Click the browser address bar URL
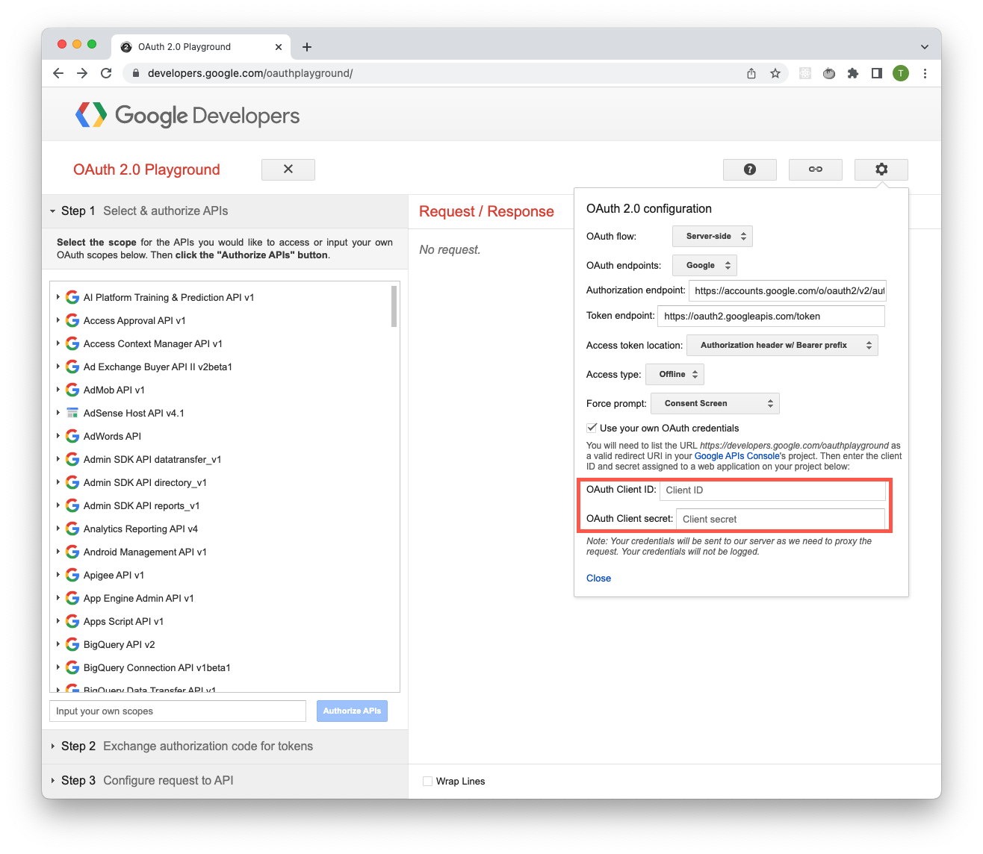This screenshot has width=983, height=854. click(x=250, y=73)
